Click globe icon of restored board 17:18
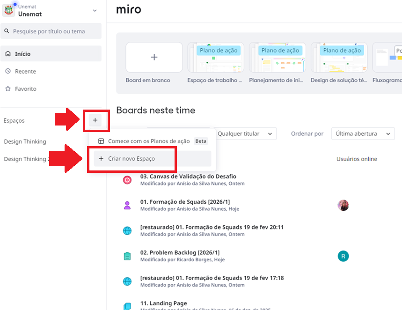The image size is (402, 310). 127,281
